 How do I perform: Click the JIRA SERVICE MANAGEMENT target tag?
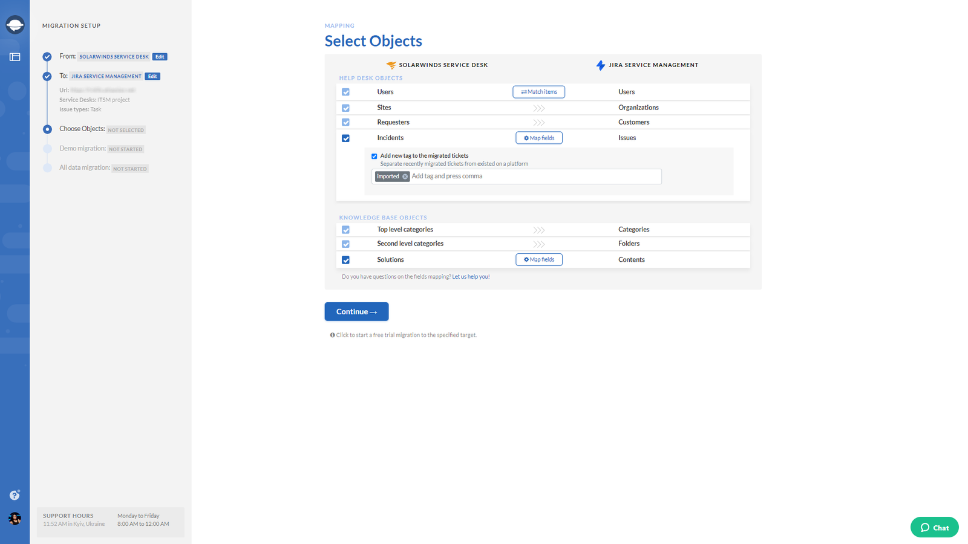click(106, 76)
